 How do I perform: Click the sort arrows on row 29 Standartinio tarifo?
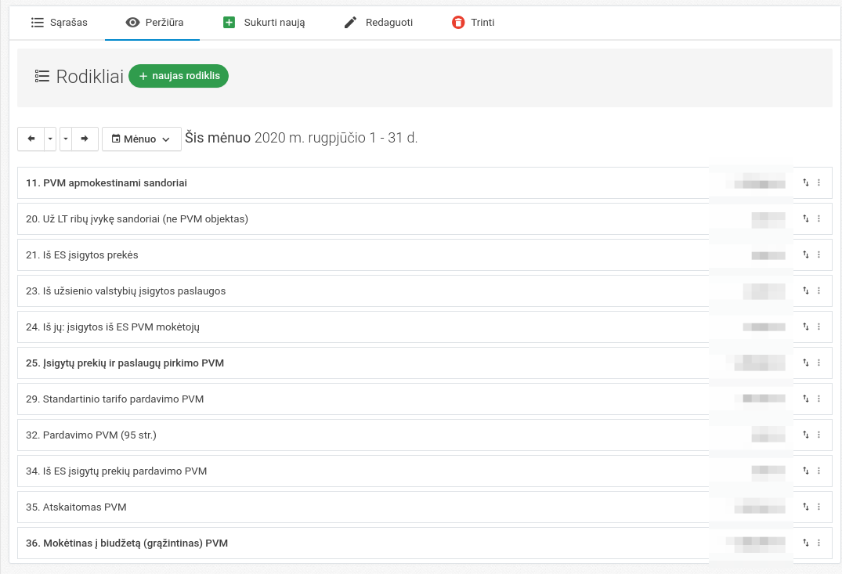coord(805,399)
